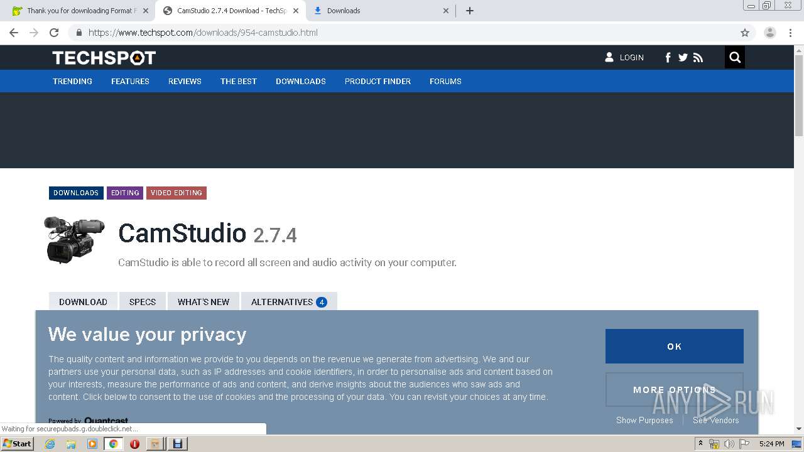Click the Windows Start button

pos(18,444)
